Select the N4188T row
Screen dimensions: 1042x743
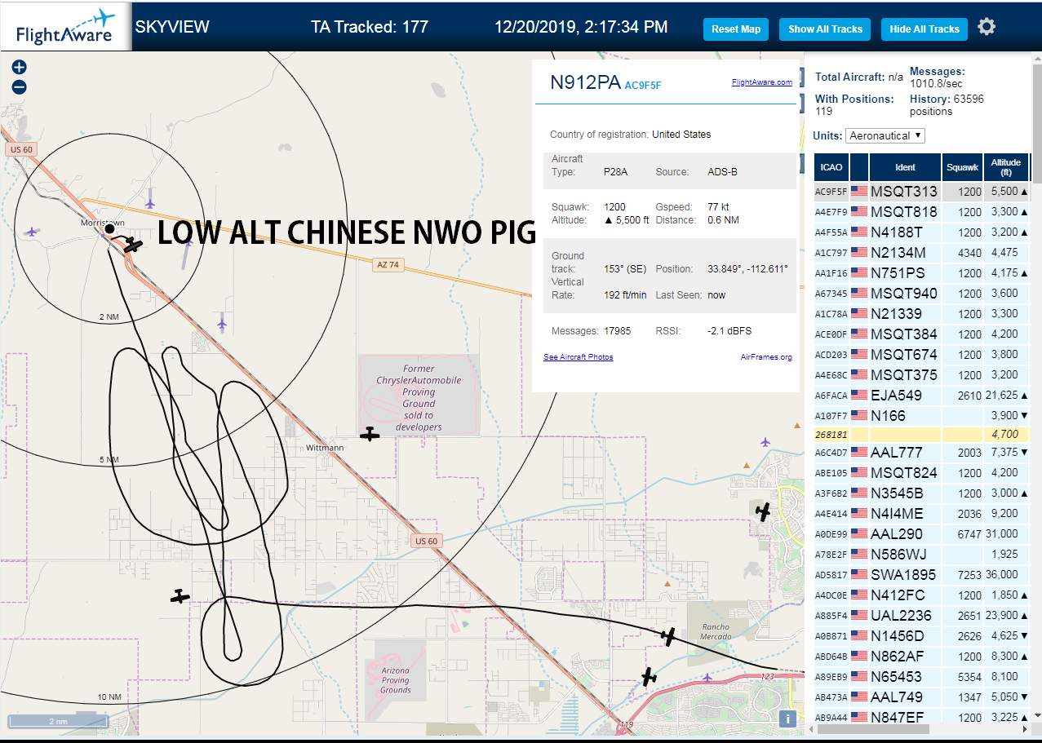[922, 232]
